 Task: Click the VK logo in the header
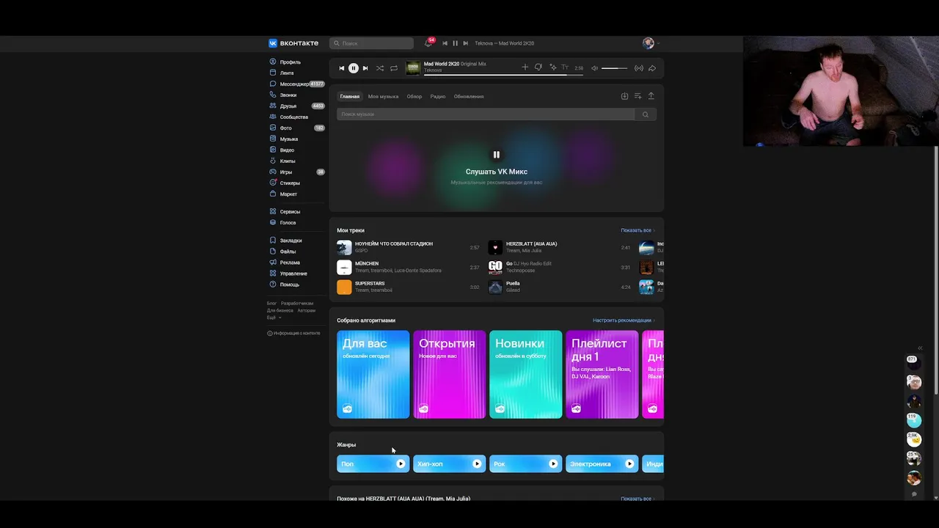coord(293,43)
